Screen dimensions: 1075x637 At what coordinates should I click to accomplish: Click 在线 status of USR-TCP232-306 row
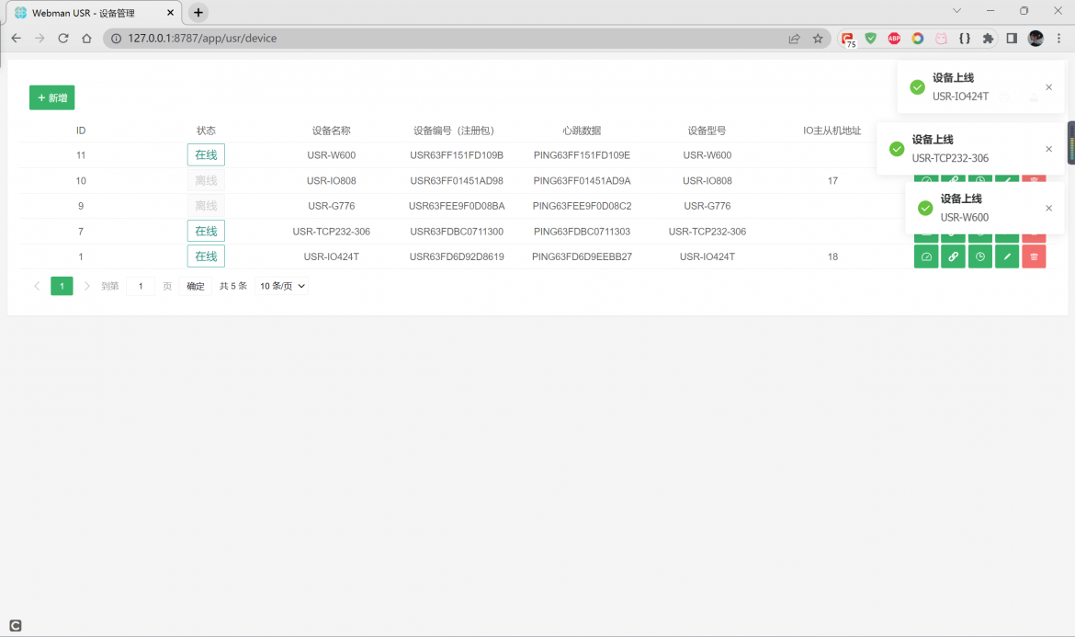[206, 231]
